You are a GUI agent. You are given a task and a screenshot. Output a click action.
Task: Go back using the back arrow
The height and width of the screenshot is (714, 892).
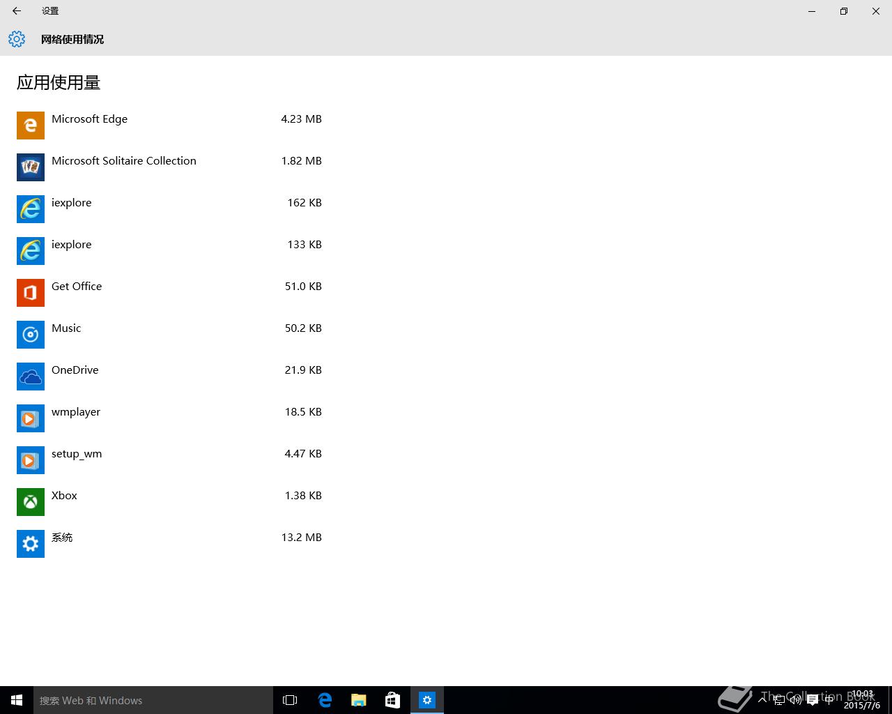(17, 11)
